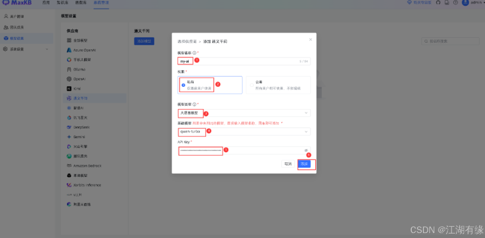Screen dimensions: 485x238
Task: Select the 火山引擎 provider
Action: [x=95, y=146]
